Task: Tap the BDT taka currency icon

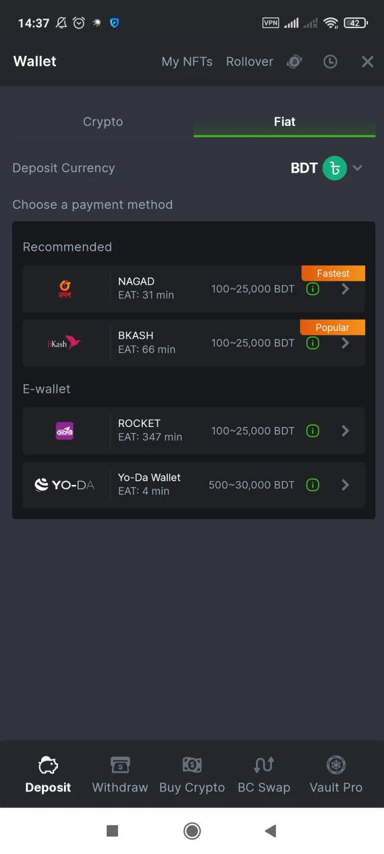Action: [x=335, y=168]
